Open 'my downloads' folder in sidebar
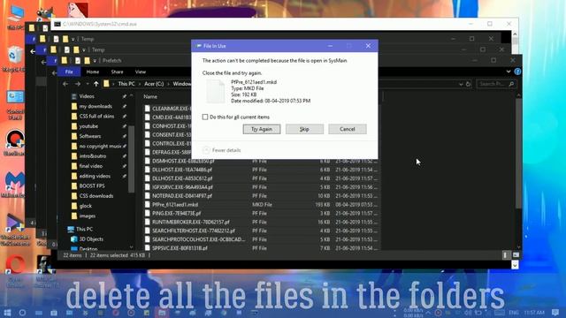Viewport: 566px width, 318px height. pos(96,106)
